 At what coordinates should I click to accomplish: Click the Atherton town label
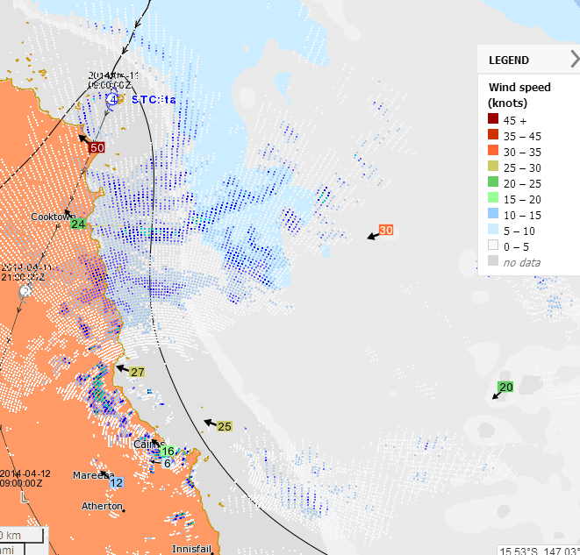102,506
